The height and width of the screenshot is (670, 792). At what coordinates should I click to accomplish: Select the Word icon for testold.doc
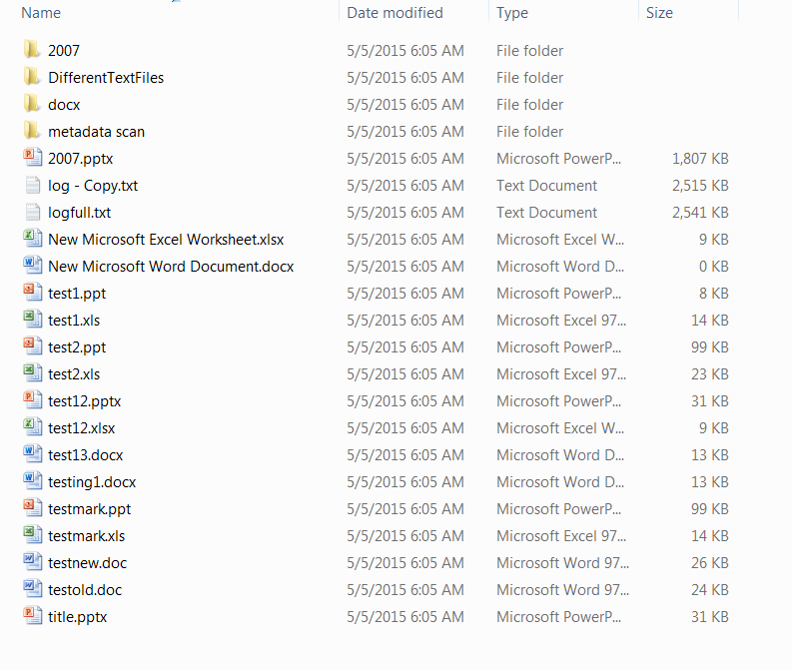(33, 589)
